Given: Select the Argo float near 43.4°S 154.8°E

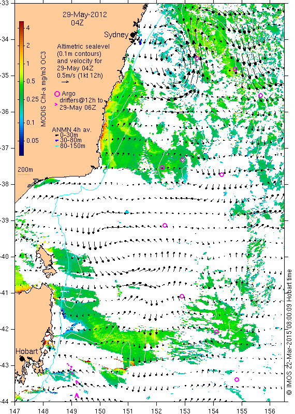Looking at the screenshot, I should coord(237,380).
